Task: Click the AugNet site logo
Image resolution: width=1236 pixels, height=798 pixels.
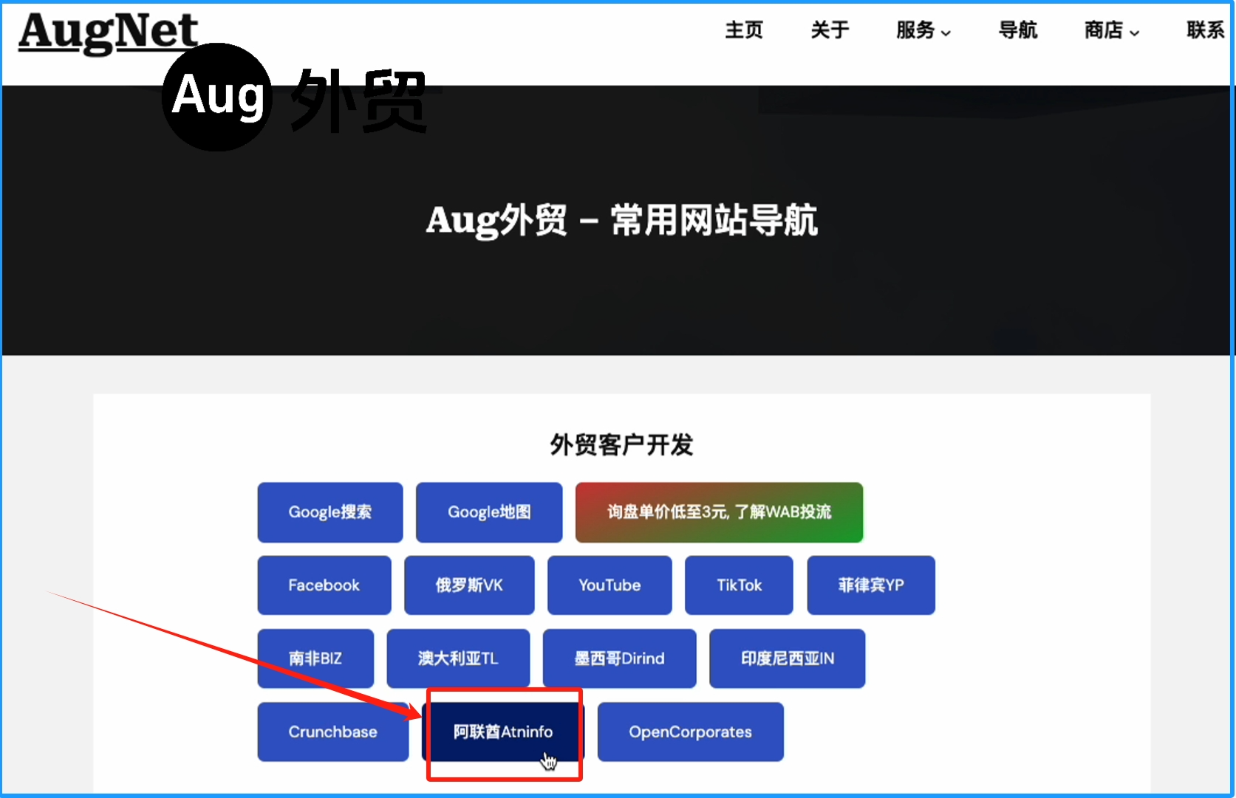Action: coord(108,32)
